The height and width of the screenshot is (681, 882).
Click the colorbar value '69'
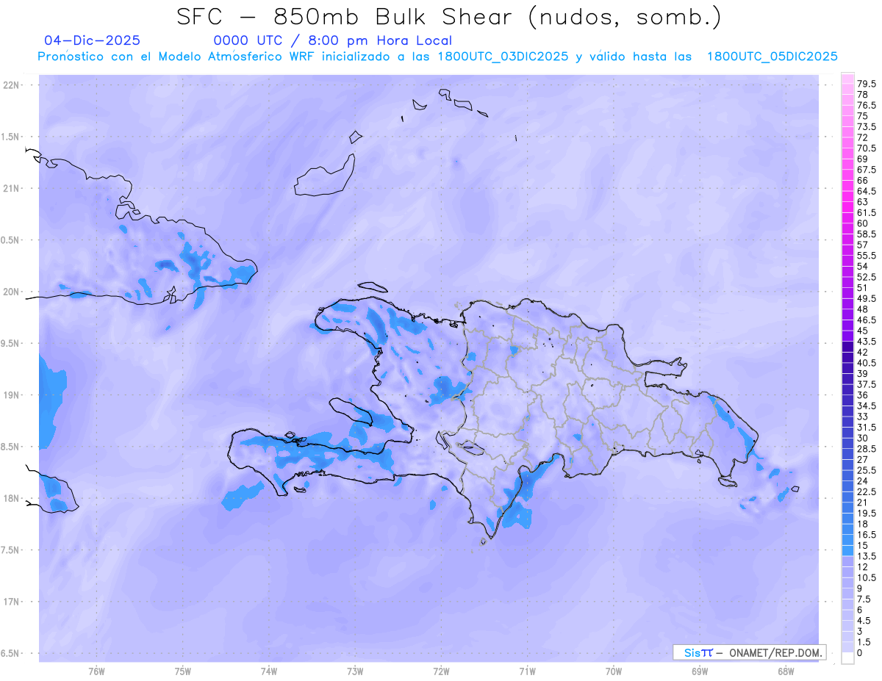(x=862, y=159)
